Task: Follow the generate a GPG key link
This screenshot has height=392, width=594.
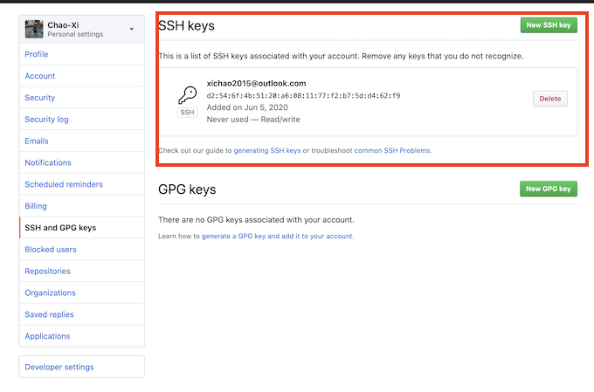Action: click(x=277, y=236)
